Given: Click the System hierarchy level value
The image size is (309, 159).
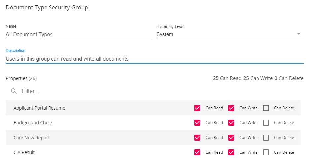Looking at the screenshot, I should click(x=165, y=34).
